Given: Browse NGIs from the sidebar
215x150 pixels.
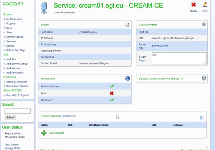Looking at the screenshot, I should coord(9,28).
